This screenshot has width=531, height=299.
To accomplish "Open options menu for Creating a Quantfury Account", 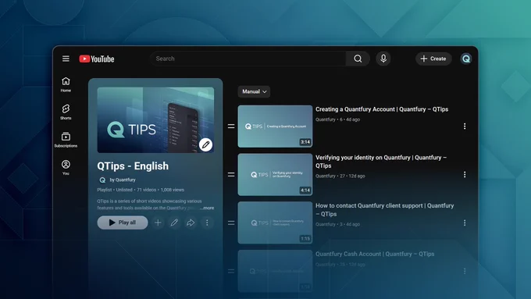I will (465, 126).
